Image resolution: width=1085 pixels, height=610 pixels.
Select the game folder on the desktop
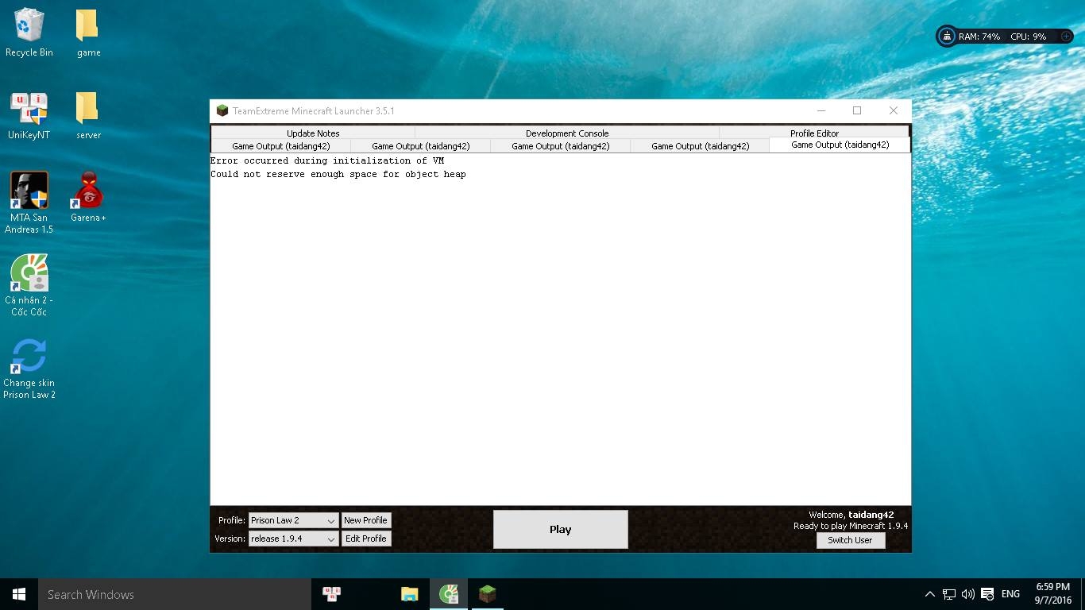click(x=88, y=33)
